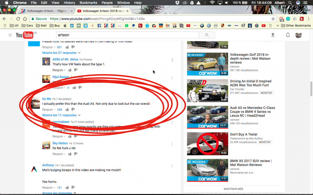Viewport: 313px width, 195px height.
Task: Open the BMW X5 2017 SUV review thumbnail
Action: click(x=208, y=170)
